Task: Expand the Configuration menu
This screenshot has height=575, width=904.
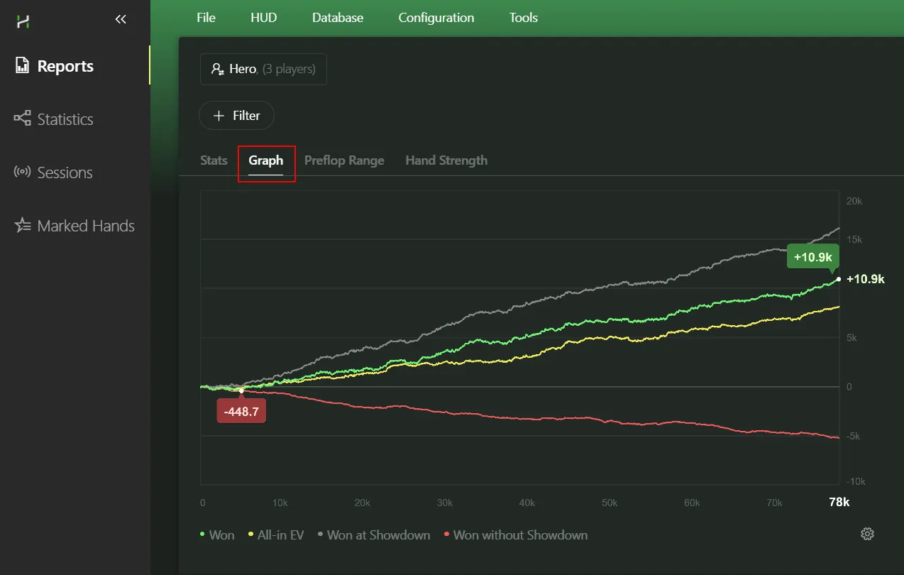Action: click(x=436, y=18)
